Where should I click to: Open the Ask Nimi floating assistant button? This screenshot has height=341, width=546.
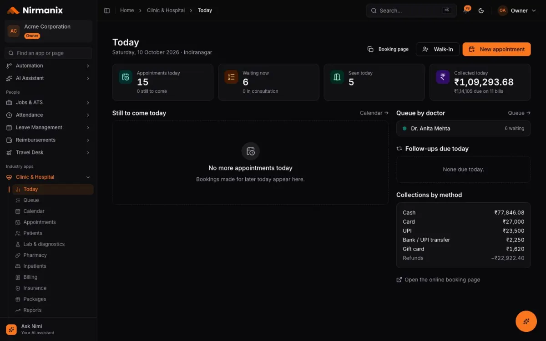[526, 321]
